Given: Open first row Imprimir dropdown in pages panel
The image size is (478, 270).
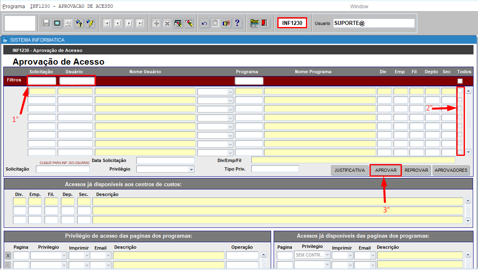Looking at the screenshot, I should coord(86,256).
